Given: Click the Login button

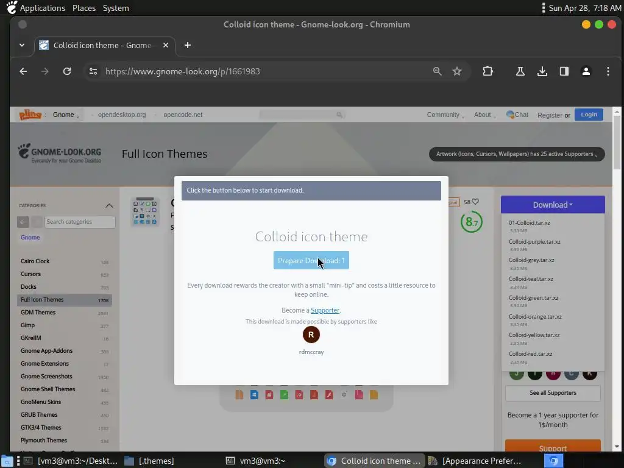Looking at the screenshot, I should click(x=589, y=115).
